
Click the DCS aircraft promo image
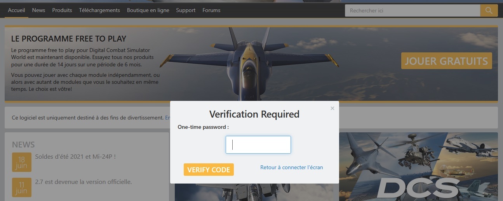418,166
